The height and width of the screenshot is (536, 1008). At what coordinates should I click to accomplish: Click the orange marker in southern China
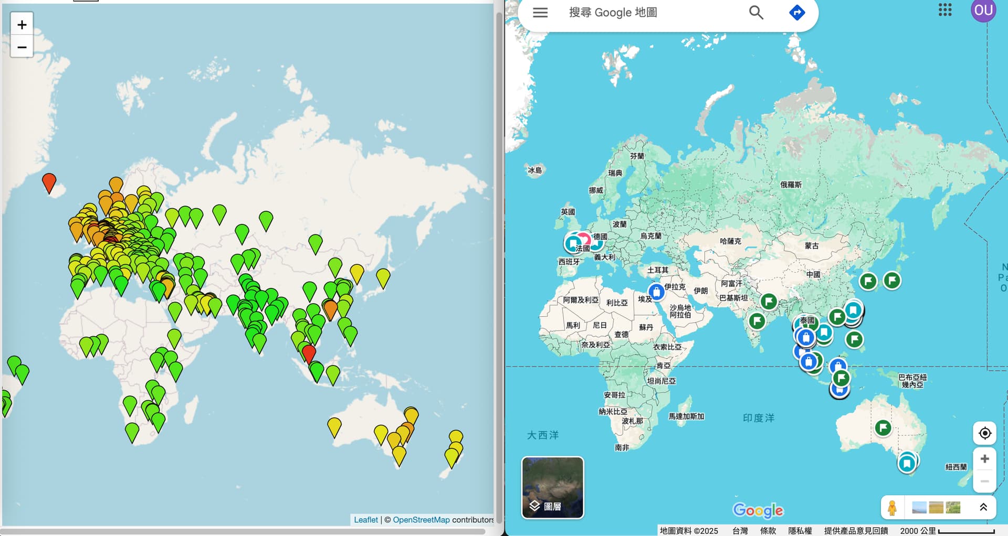[330, 310]
